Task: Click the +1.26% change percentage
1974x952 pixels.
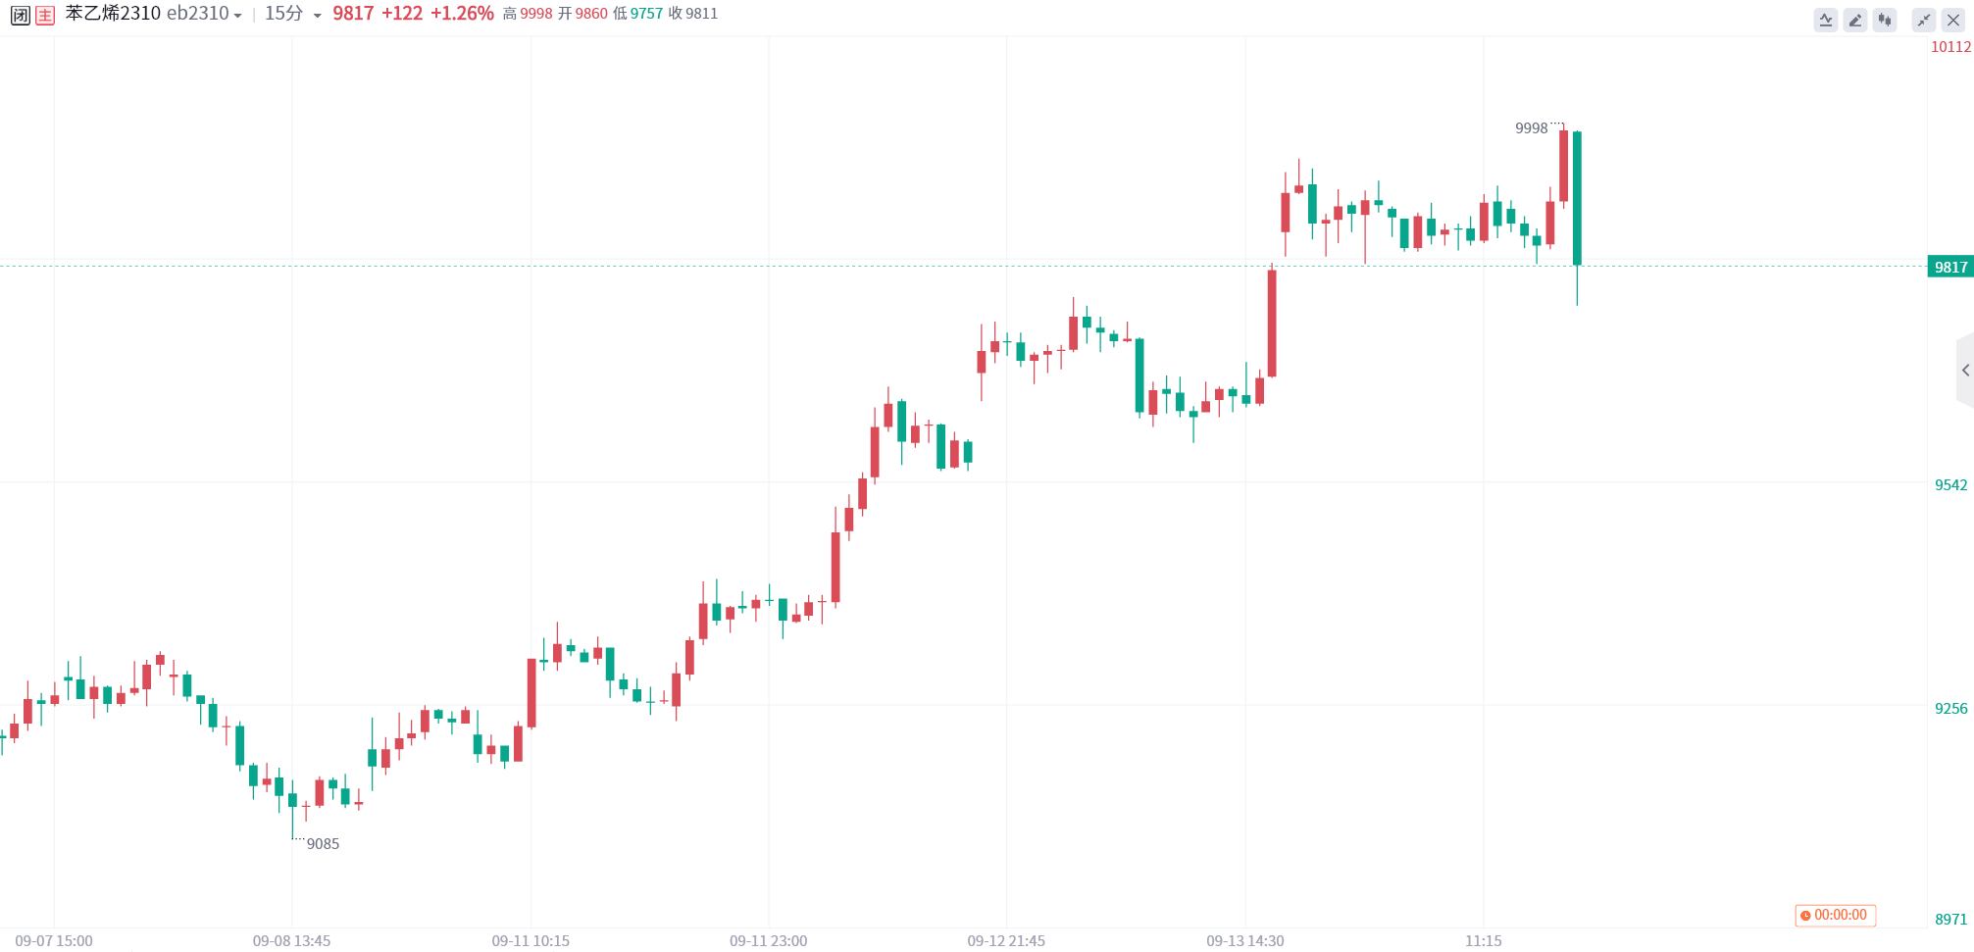Action: 462,14
